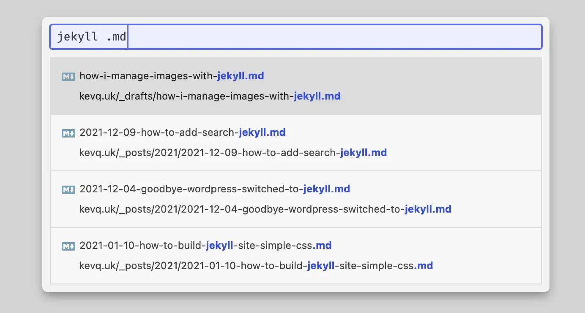Click the Markdown icon for 2021-12-09-how-to-add-search result
The height and width of the screenshot is (313, 585).
[x=68, y=133]
